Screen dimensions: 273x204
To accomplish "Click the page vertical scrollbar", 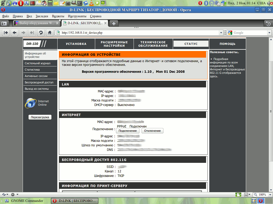I will coord(271,111).
